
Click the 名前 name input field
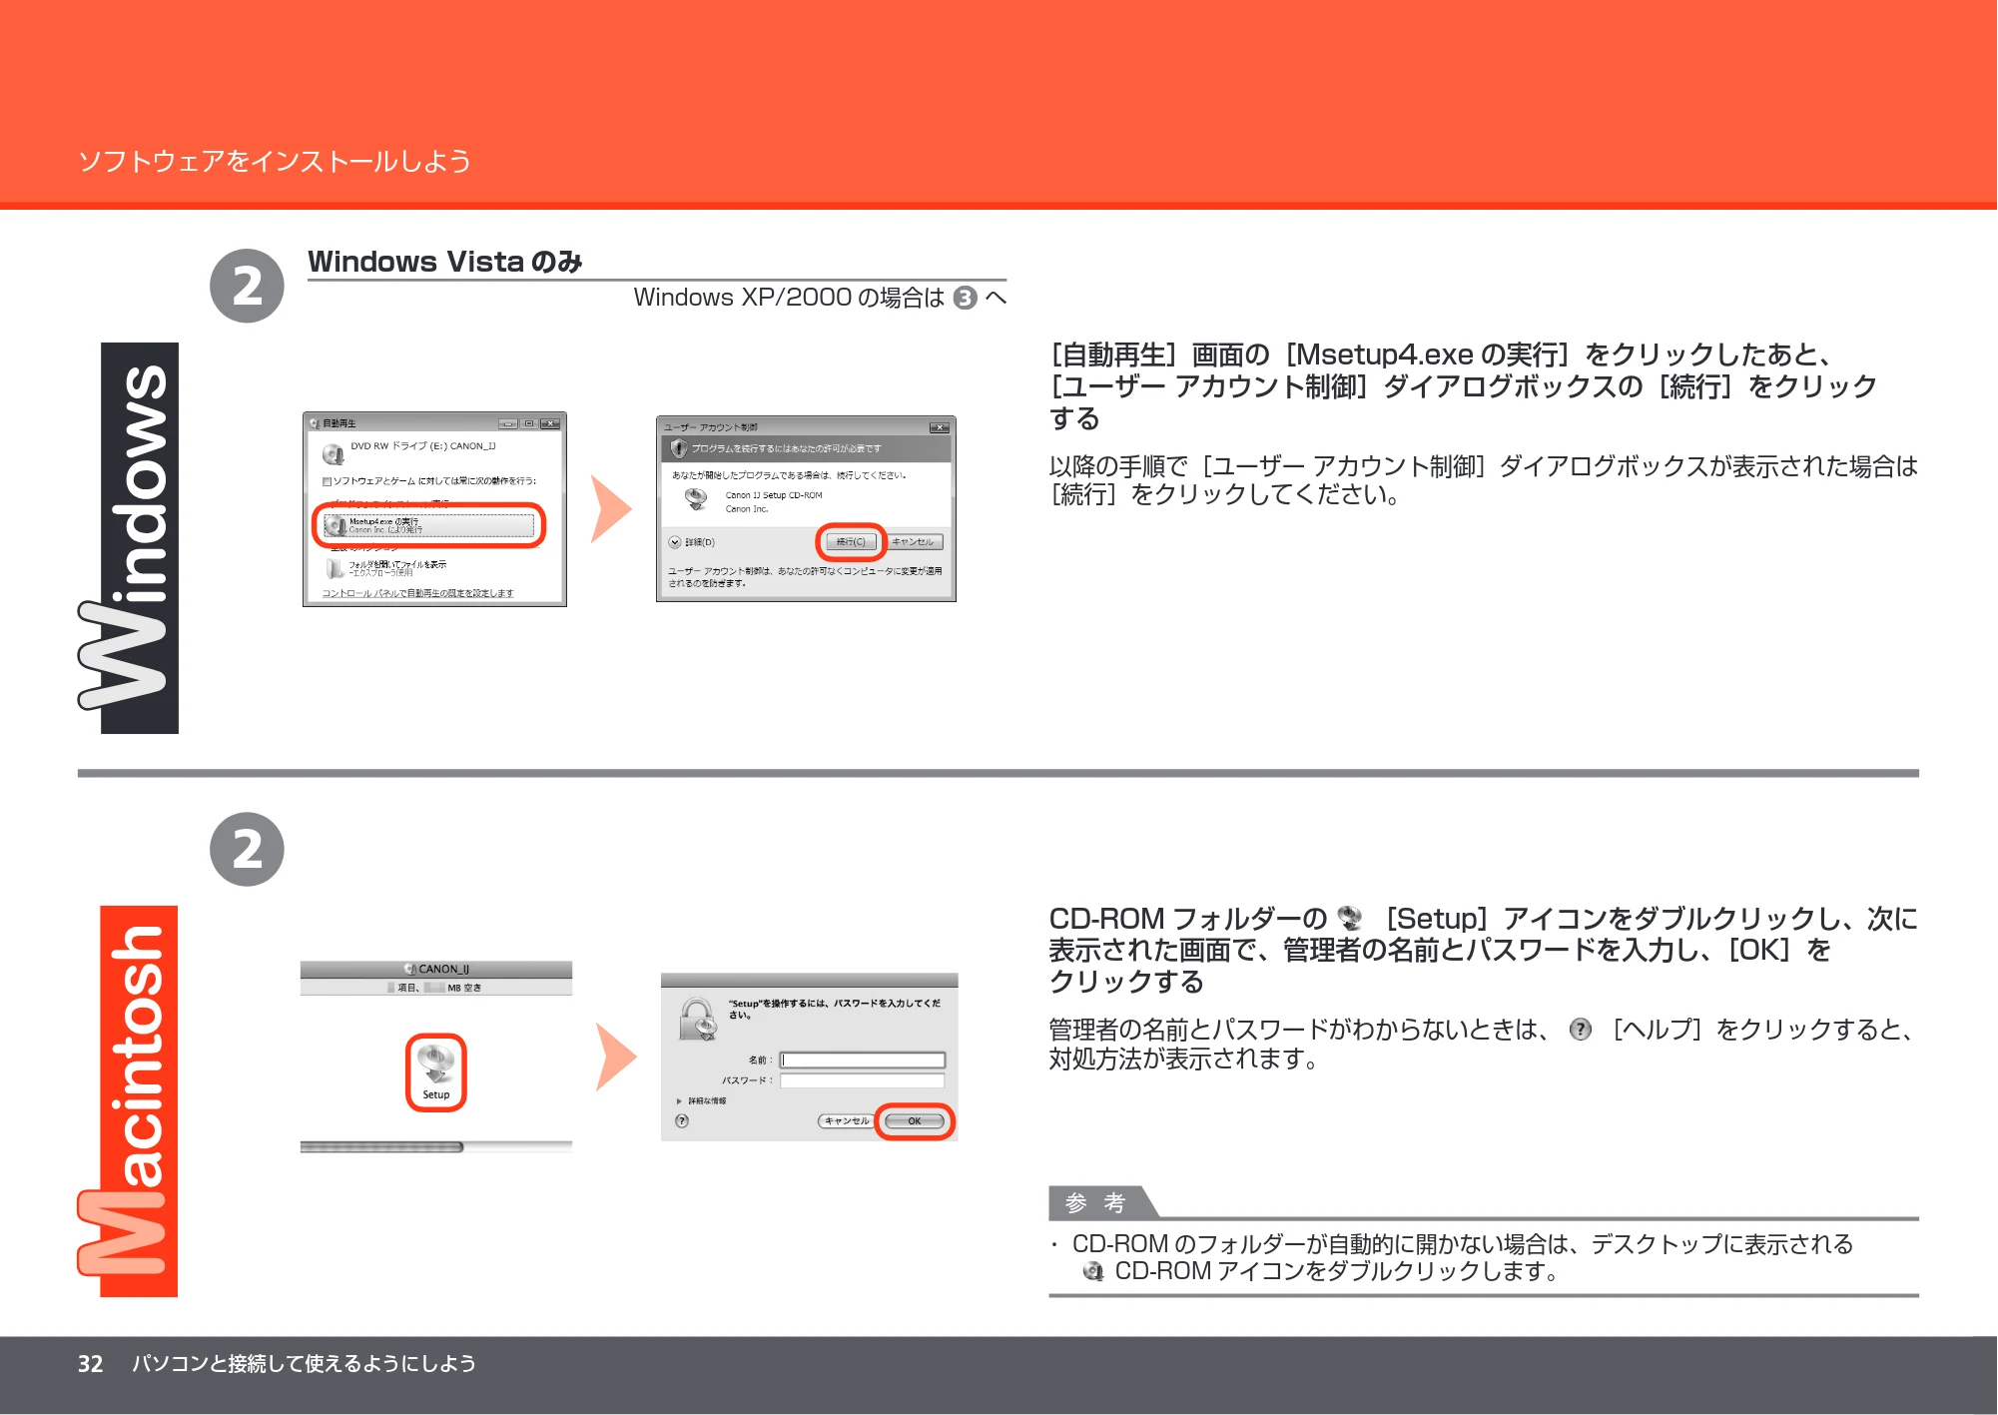(x=863, y=1060)
